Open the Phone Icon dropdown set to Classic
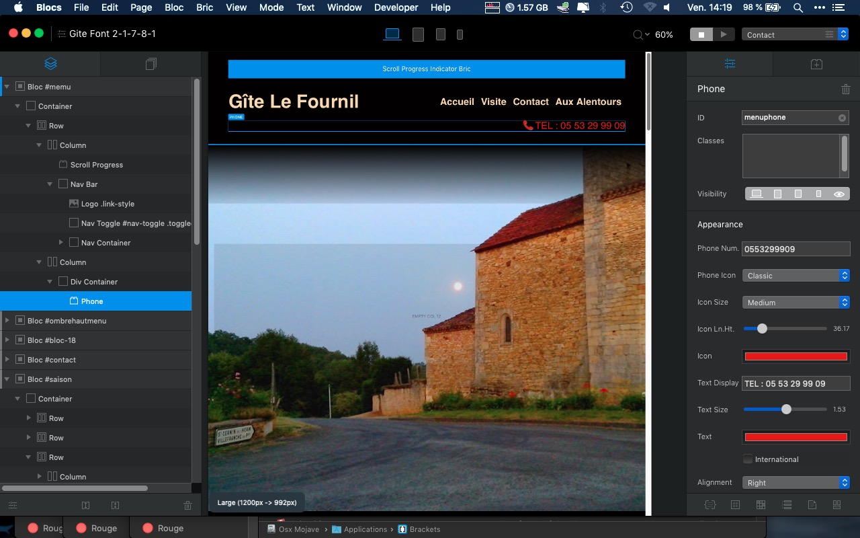 coord(795,276)
